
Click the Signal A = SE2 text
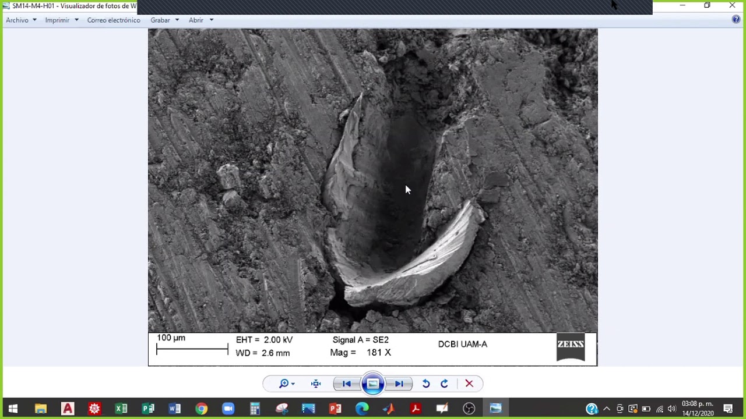click(361, 340)
